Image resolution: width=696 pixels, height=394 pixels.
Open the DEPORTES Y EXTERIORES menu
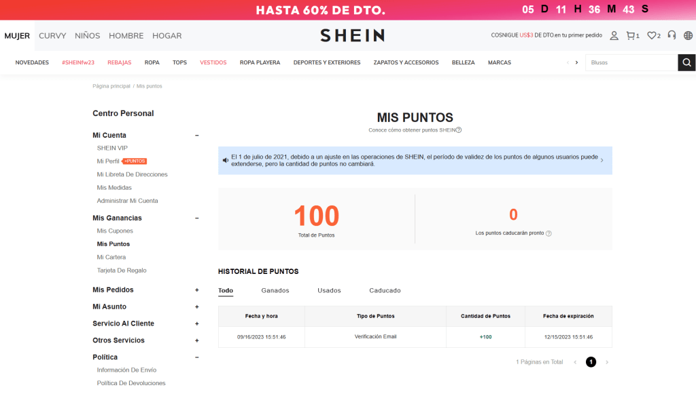327,62
